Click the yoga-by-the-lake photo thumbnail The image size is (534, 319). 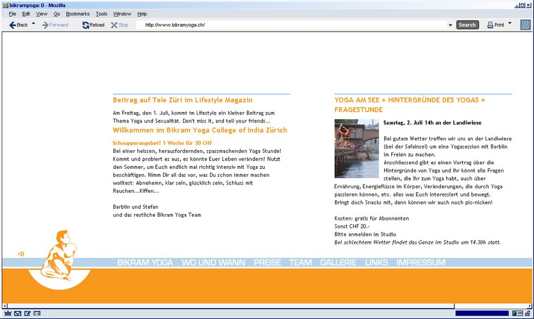(x=356, y=149)
